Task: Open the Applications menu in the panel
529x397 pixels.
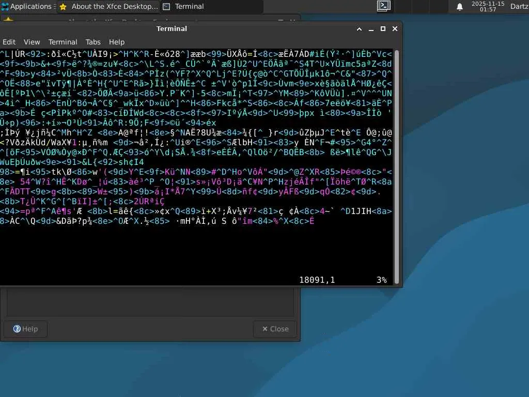Action: point(28,6)
